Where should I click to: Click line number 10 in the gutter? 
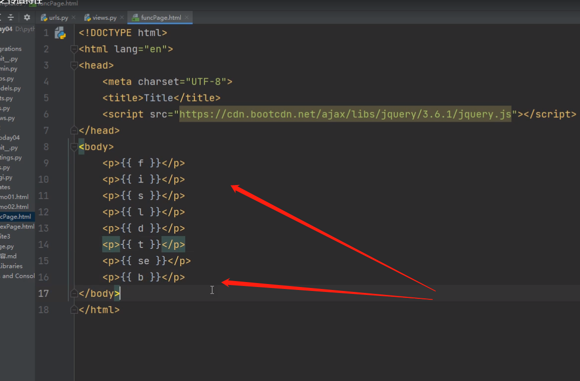pos(43,179)
